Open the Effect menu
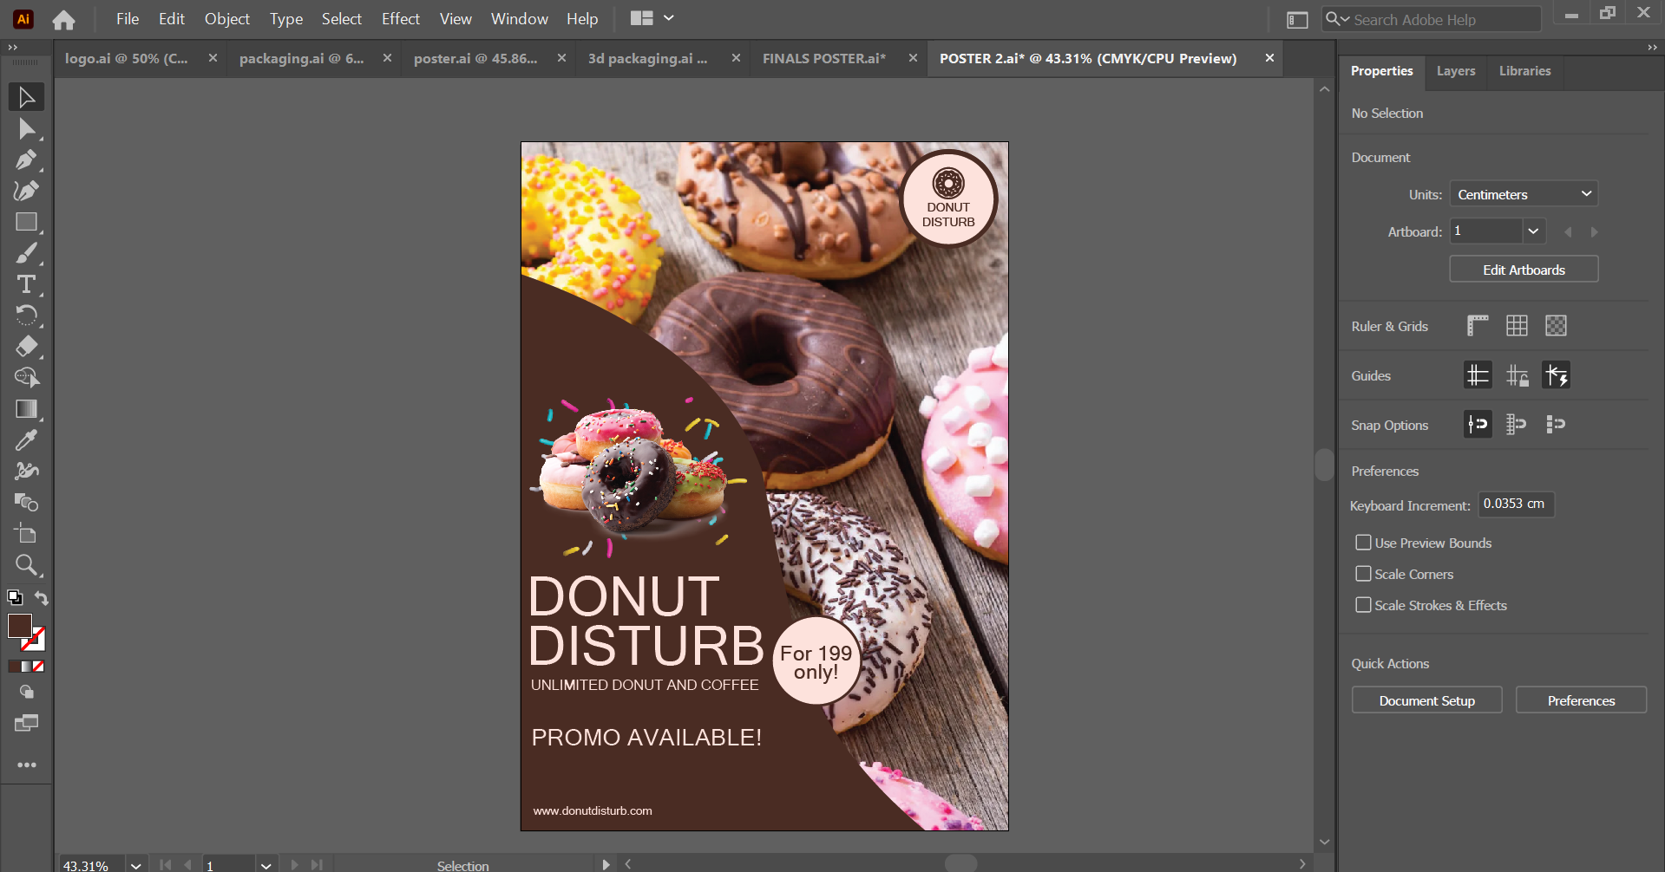The image size is (1665, 872). (x=401, y=19)
